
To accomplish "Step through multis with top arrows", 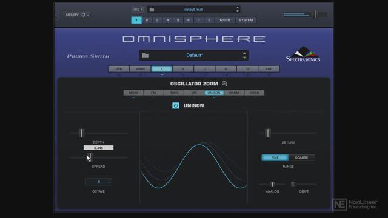I will click(x=238, y=10).
